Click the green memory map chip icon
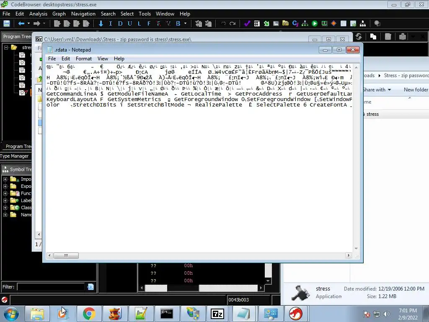Viewport: 429px width, 322px height. pyautogui.click(x=325, y=23)
